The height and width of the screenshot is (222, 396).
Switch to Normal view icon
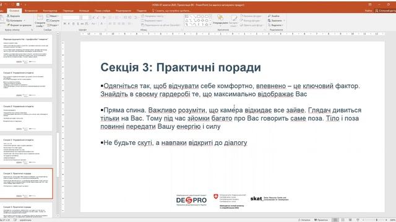(335, 220)
